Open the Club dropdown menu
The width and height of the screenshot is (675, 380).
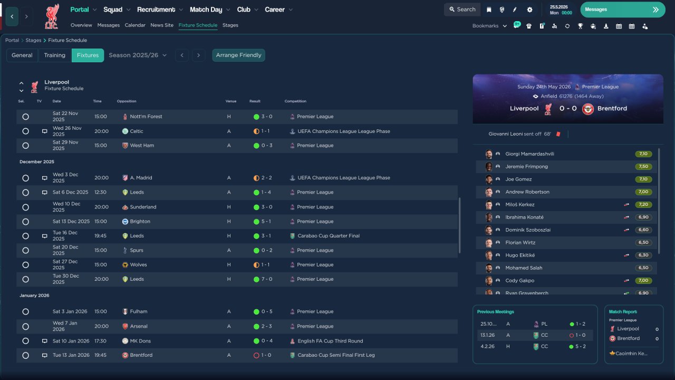click(248, 9)
